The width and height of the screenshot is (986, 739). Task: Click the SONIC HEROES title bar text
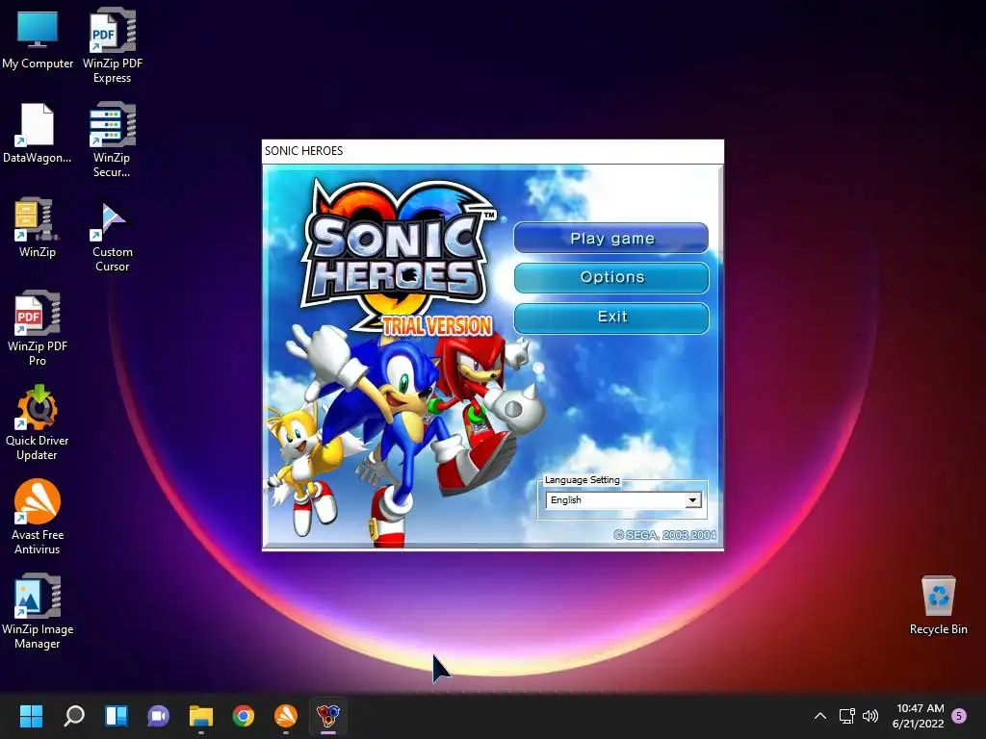tap(303, 151)
